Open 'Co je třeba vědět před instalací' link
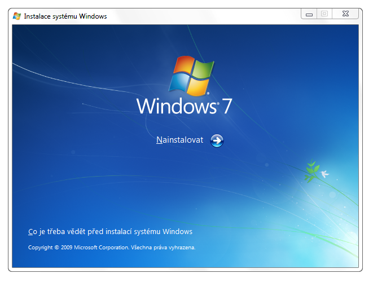 click(x=110, y=232)
